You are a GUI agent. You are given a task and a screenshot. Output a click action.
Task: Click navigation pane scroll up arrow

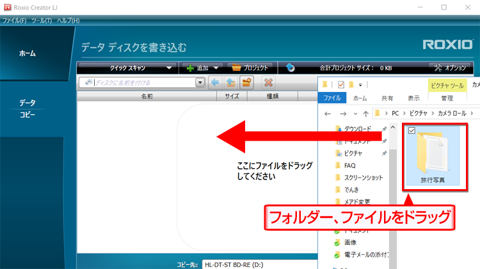pos(393,127)
